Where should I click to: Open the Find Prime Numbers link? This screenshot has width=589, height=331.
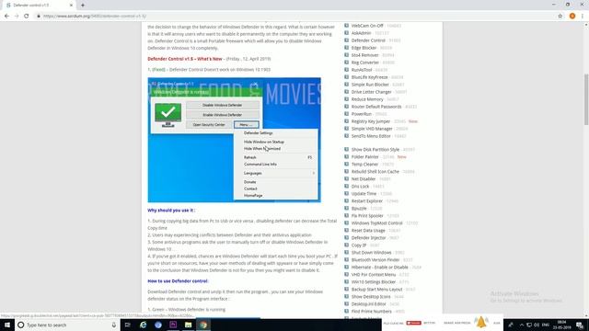pos(371,312)
